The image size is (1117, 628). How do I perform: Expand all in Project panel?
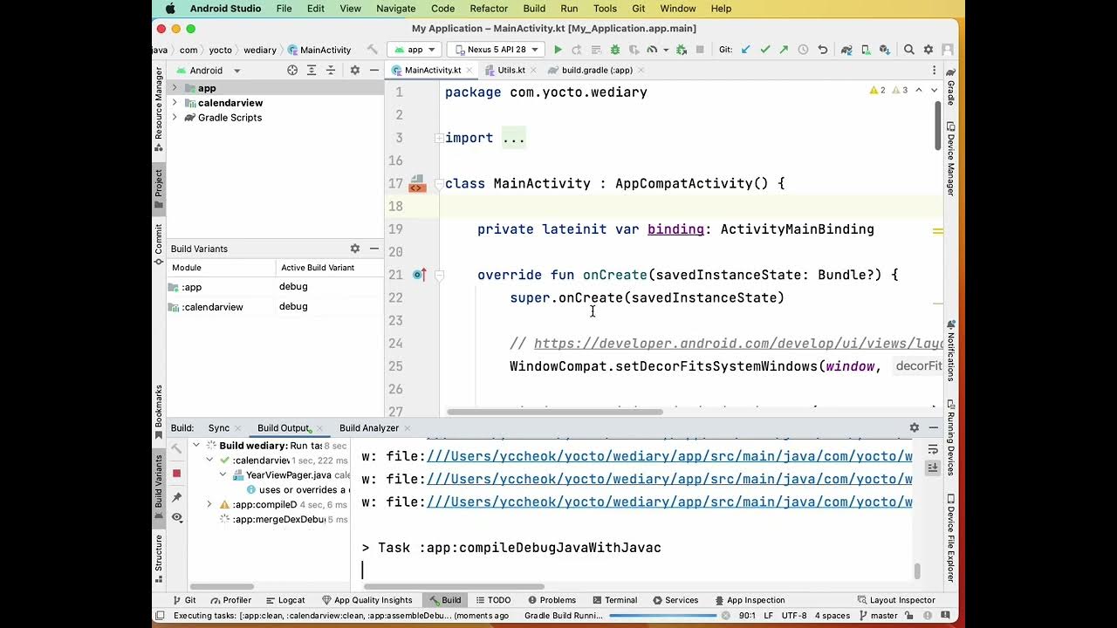point(312,70)
